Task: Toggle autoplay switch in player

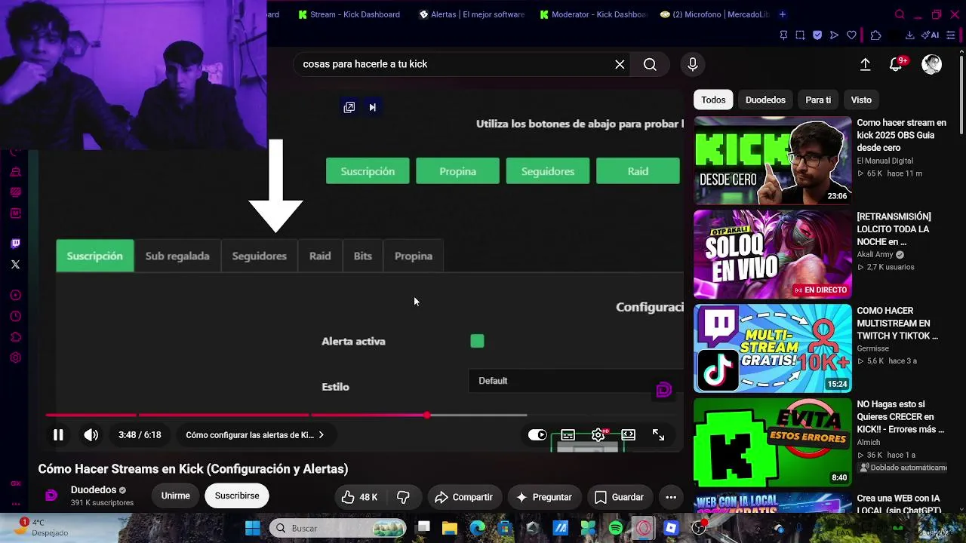Action: click(537, 435)
